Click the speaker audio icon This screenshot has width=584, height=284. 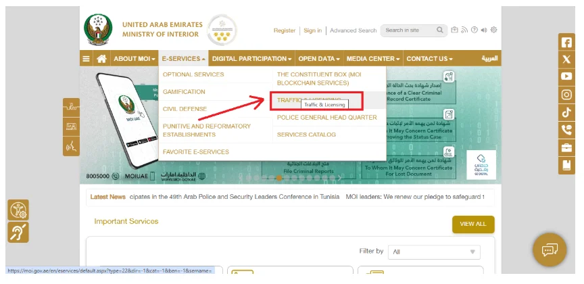pos(484,30)
